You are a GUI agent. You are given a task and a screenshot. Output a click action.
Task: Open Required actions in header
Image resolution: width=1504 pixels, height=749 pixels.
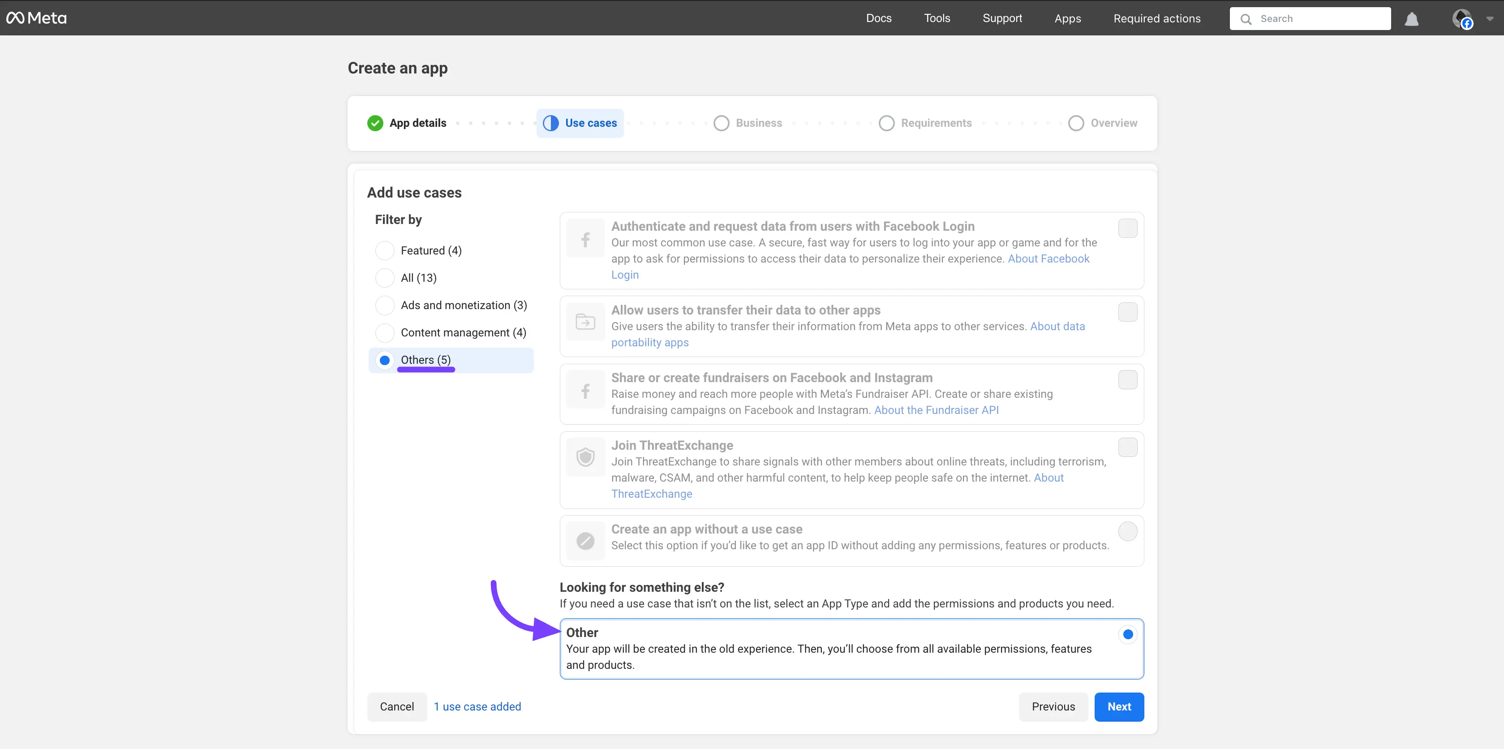pos(1156,18)
